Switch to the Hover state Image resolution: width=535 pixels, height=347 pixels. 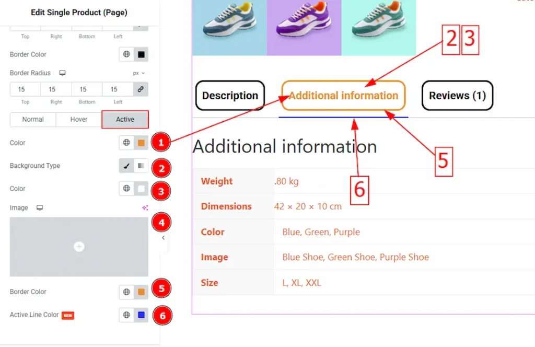coord(79,120)
